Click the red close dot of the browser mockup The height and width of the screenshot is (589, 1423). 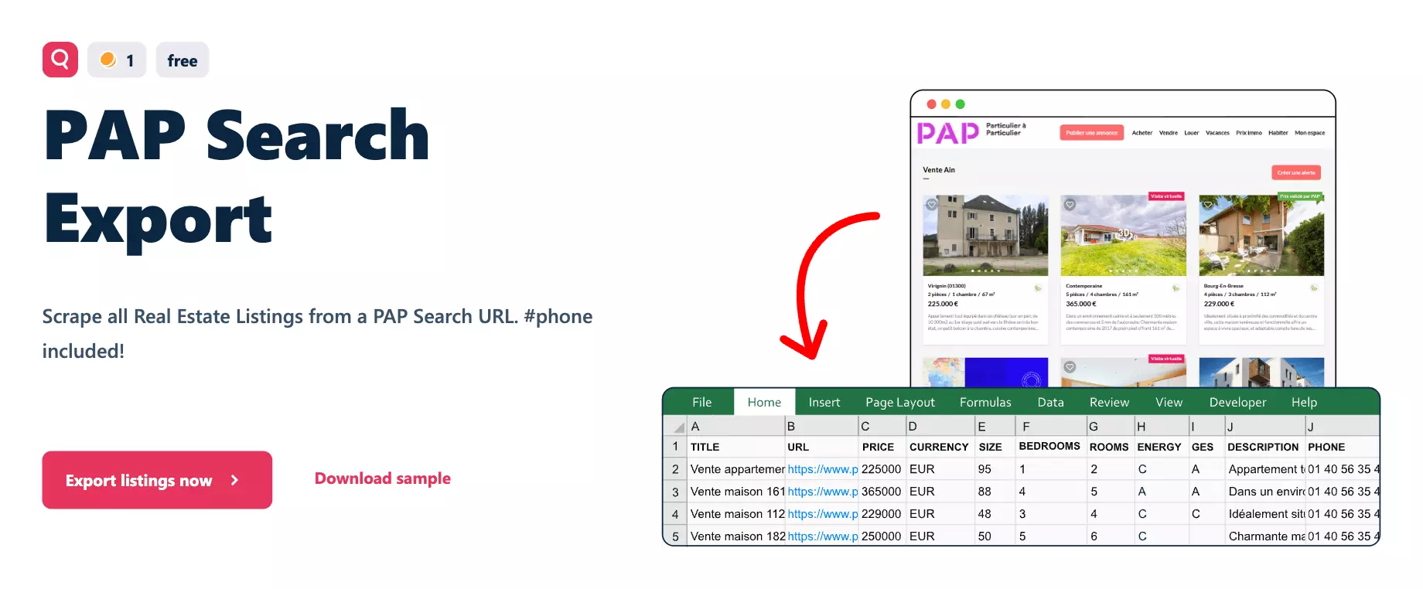coord(932,104)
